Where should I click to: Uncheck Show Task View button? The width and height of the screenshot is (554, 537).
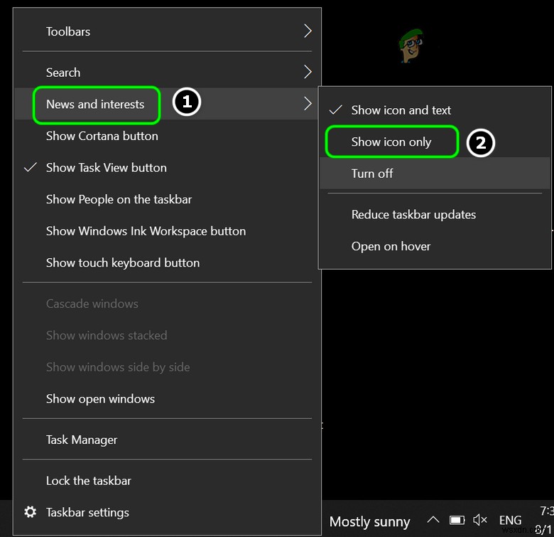tap(107, 168)
